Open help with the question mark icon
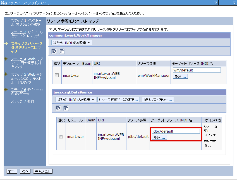This screenshot has width=237, height=180. click(x=216, y=3)
